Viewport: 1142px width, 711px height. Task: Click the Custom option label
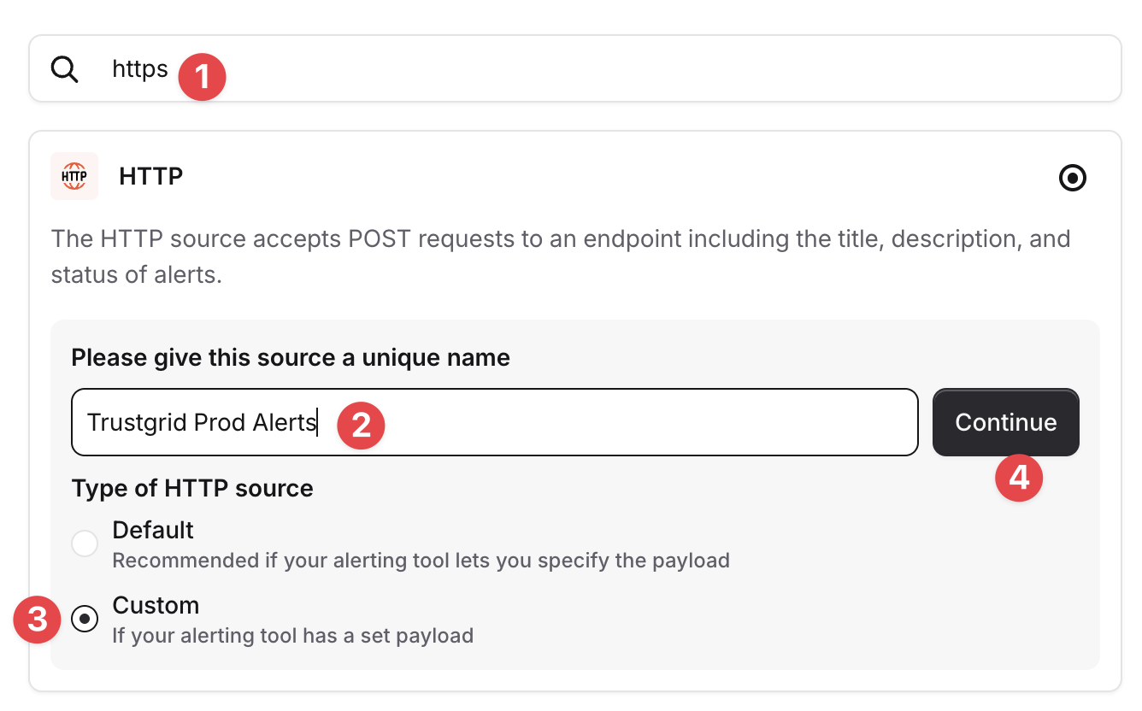point(156,605)
